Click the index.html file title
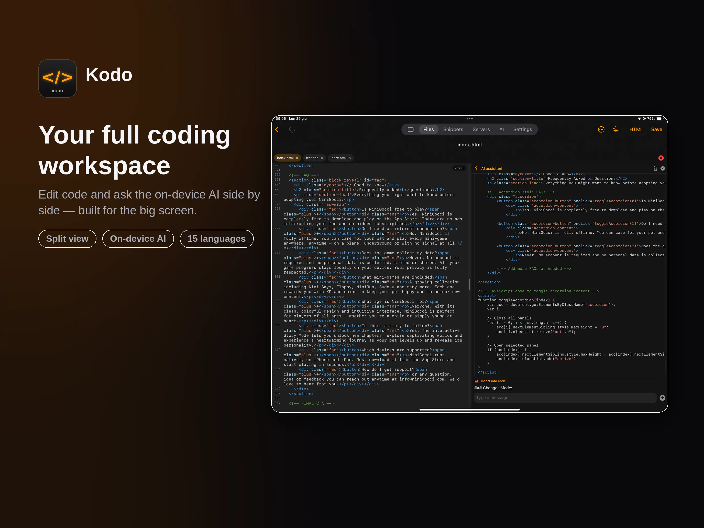The width and height of the screenshot is (704, 528). coord(469,145)
